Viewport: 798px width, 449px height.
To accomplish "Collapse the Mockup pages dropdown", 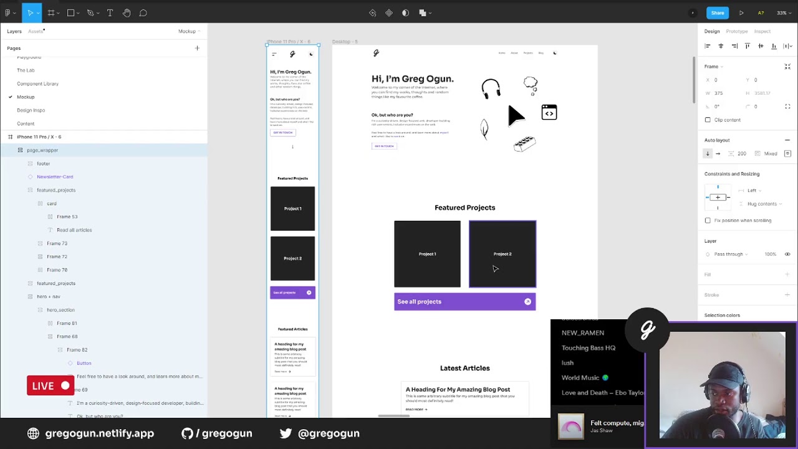I will click(x=189, y=31).
